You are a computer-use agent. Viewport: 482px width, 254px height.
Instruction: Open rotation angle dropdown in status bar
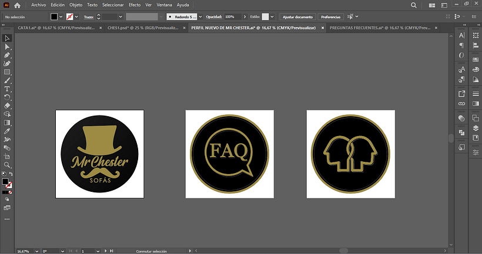coord(62,251)
